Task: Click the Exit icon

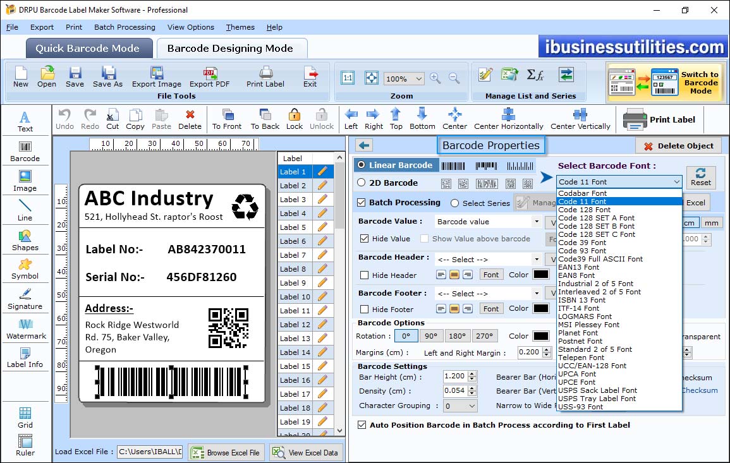Action: tap(310, 77)
